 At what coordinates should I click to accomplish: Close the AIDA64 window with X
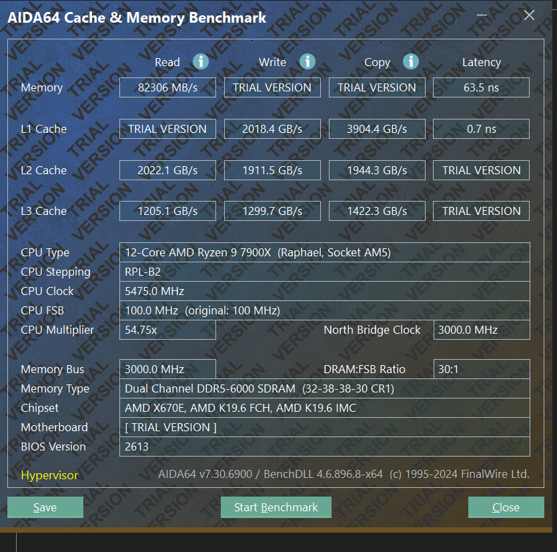pos(529,15)
